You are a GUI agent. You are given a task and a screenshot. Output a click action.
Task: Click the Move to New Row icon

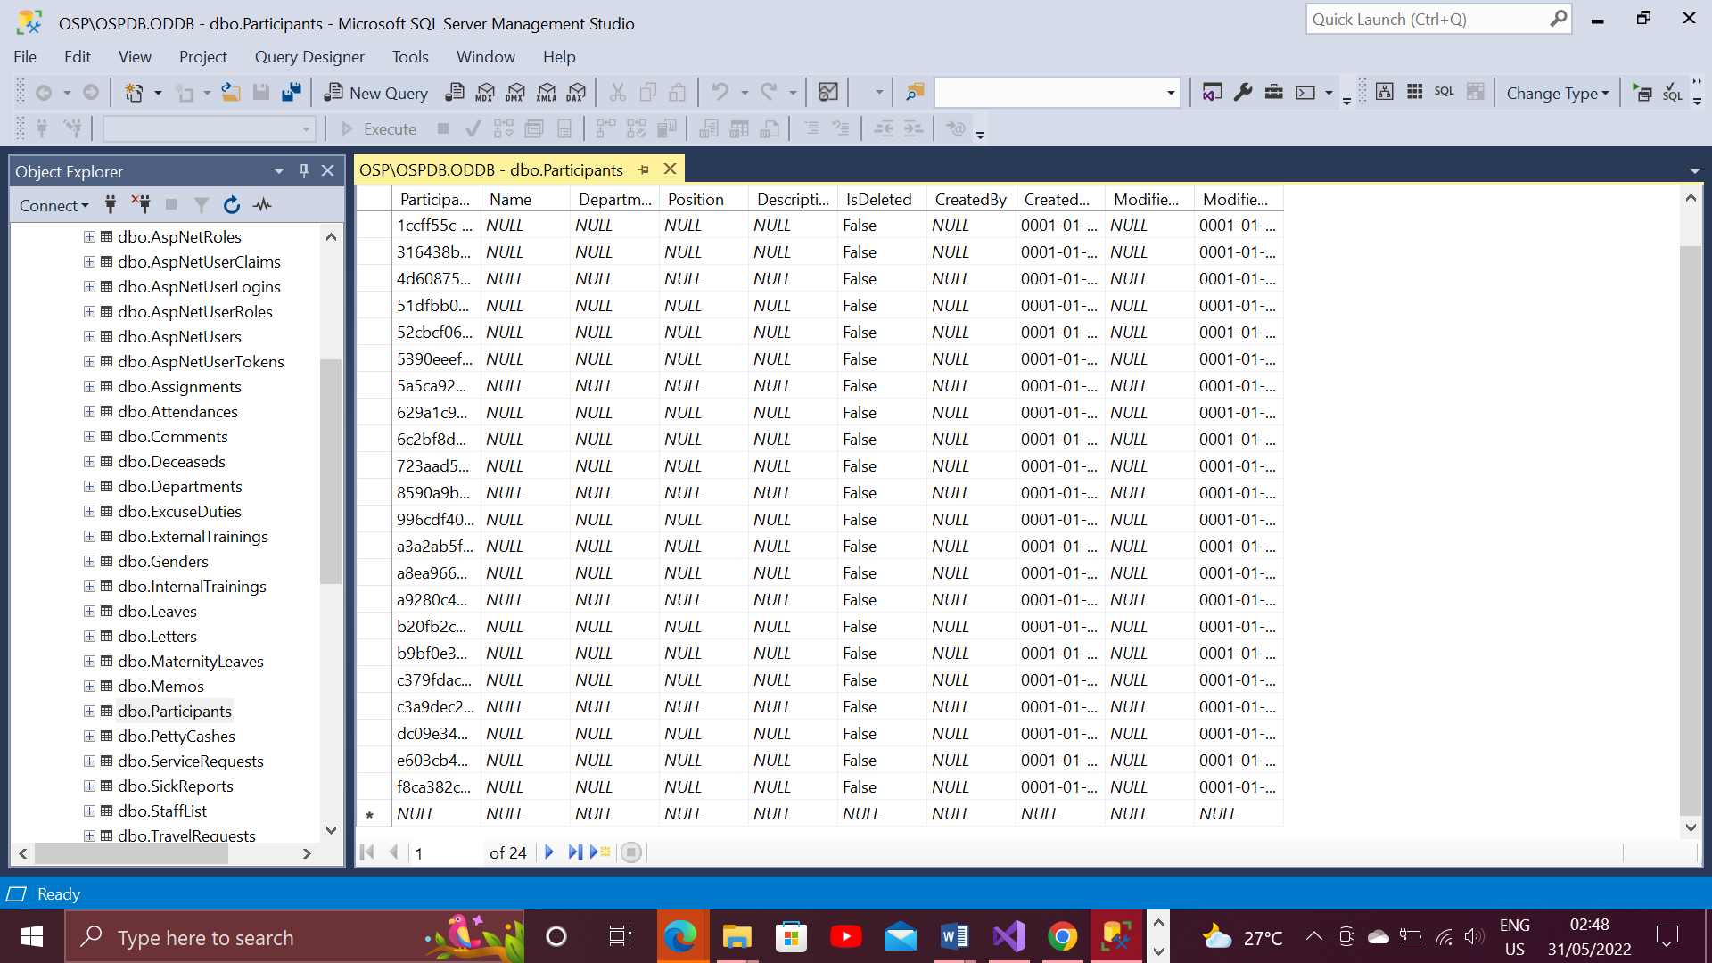pos(600,852)
